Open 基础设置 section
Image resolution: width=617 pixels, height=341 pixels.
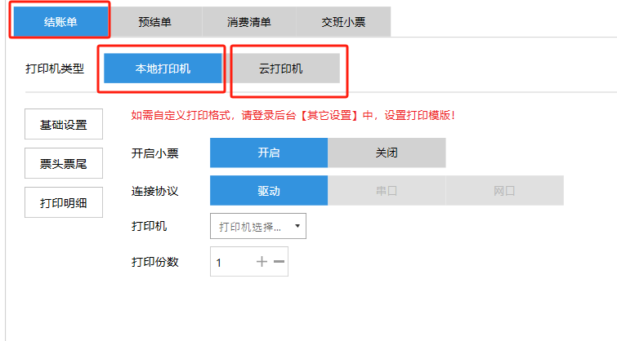pyautogui.click(x=64, y=125)
